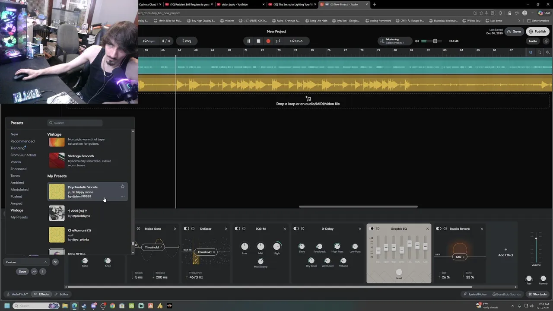Open the notifications bell
The width and height of the screenshot is (553, 311).
click(546, 41)
